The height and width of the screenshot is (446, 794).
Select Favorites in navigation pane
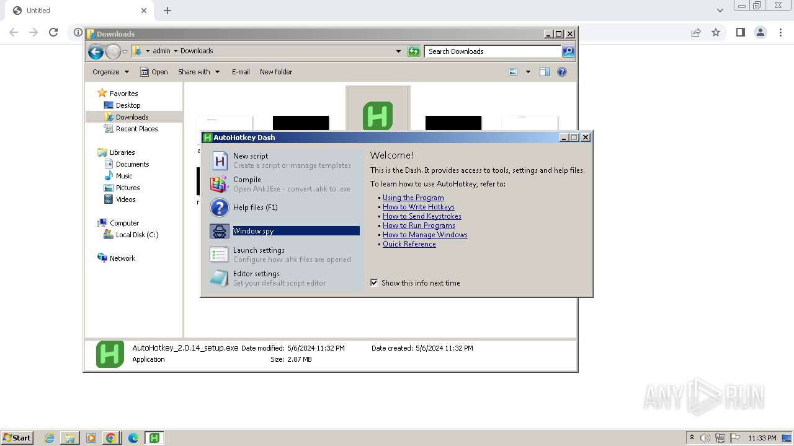(x=123, y=94)
